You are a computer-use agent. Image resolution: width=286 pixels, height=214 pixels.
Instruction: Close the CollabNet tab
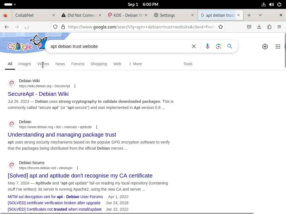pyautogui.click(x=54, y=15)
